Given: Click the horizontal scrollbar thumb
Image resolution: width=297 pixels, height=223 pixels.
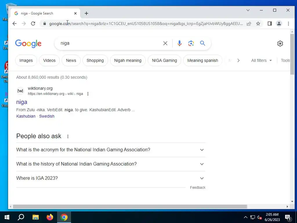Looking at the screenshot, I should tap(130, 206).
